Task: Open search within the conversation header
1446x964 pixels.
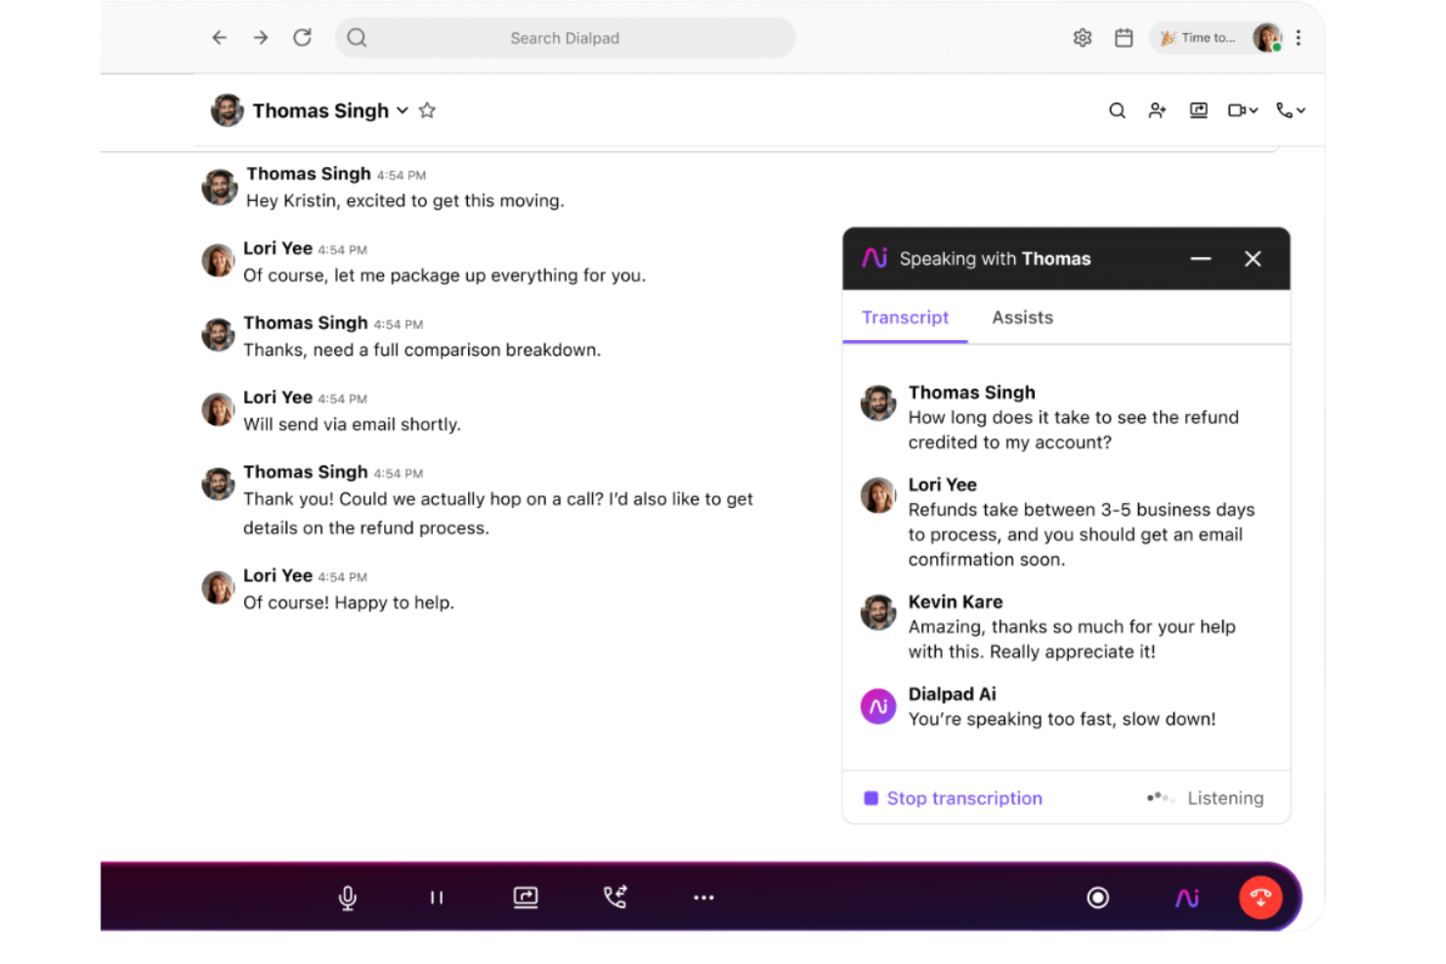Action: (x=1117, y=110)
